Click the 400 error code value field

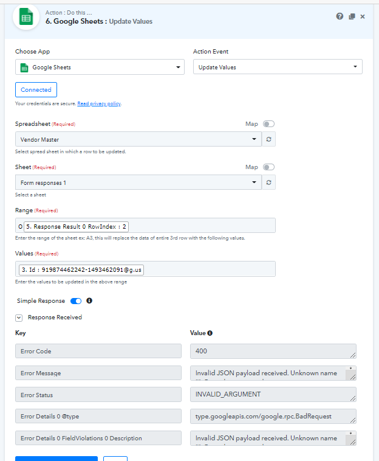coord(273,351)
